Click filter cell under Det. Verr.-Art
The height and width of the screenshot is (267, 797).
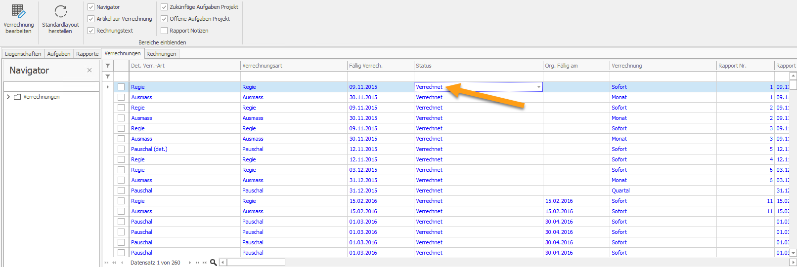click(185, 76)
